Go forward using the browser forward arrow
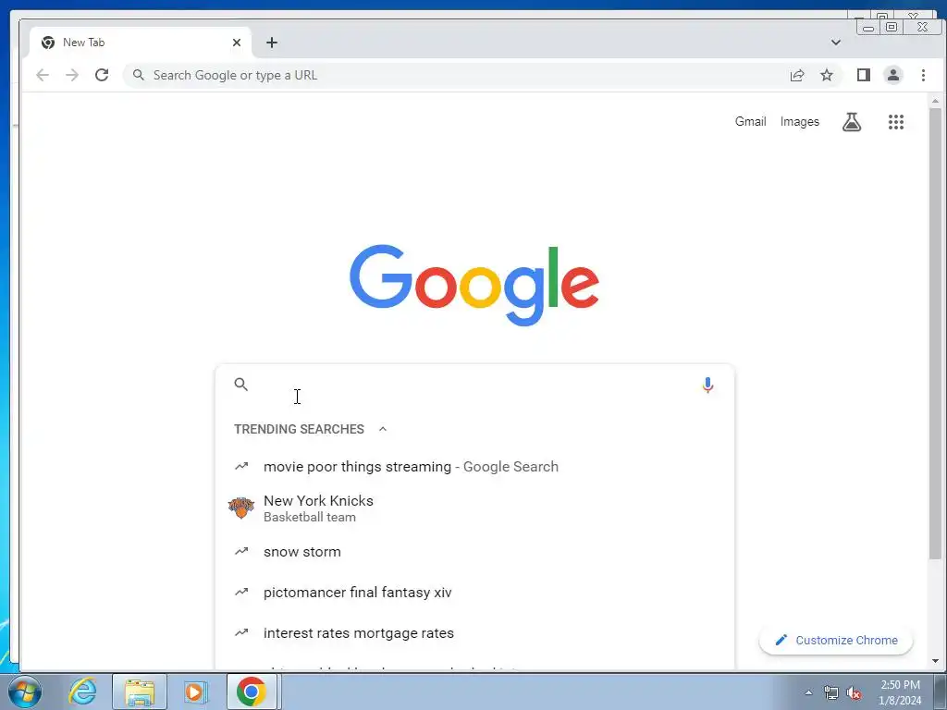 (x=72, y=75)
